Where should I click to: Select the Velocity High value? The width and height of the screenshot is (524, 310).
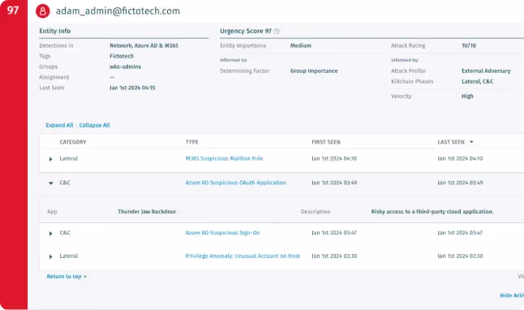pyautogui.click(x=467, y=97)
